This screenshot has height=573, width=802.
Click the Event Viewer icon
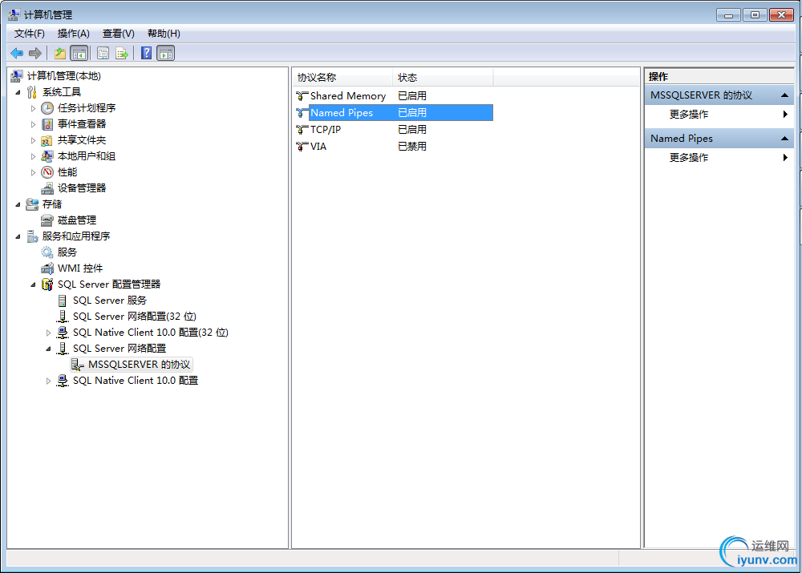click(47, 124)
